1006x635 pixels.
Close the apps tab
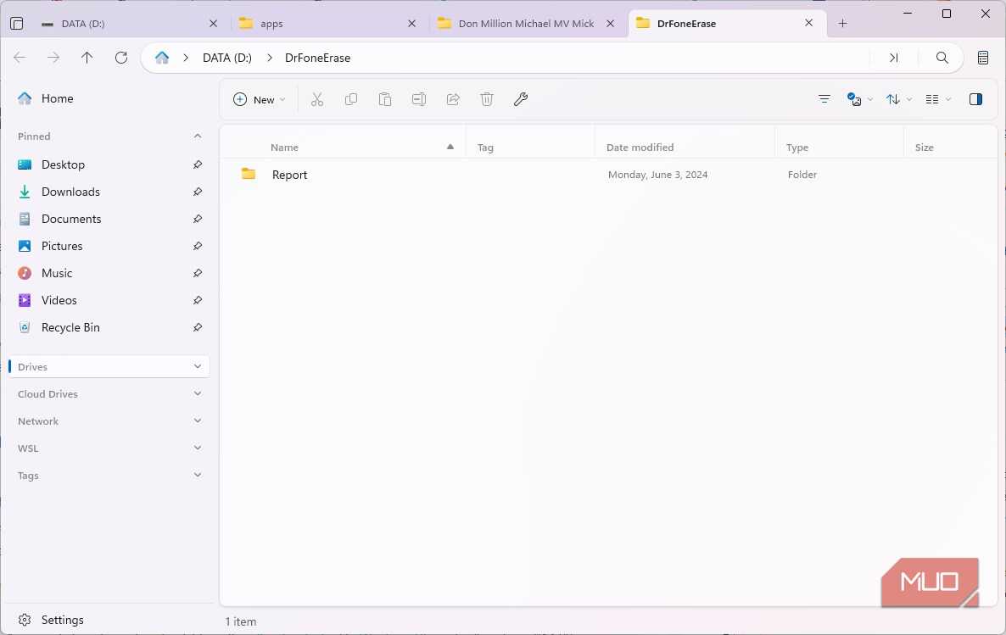coord(412,24)
